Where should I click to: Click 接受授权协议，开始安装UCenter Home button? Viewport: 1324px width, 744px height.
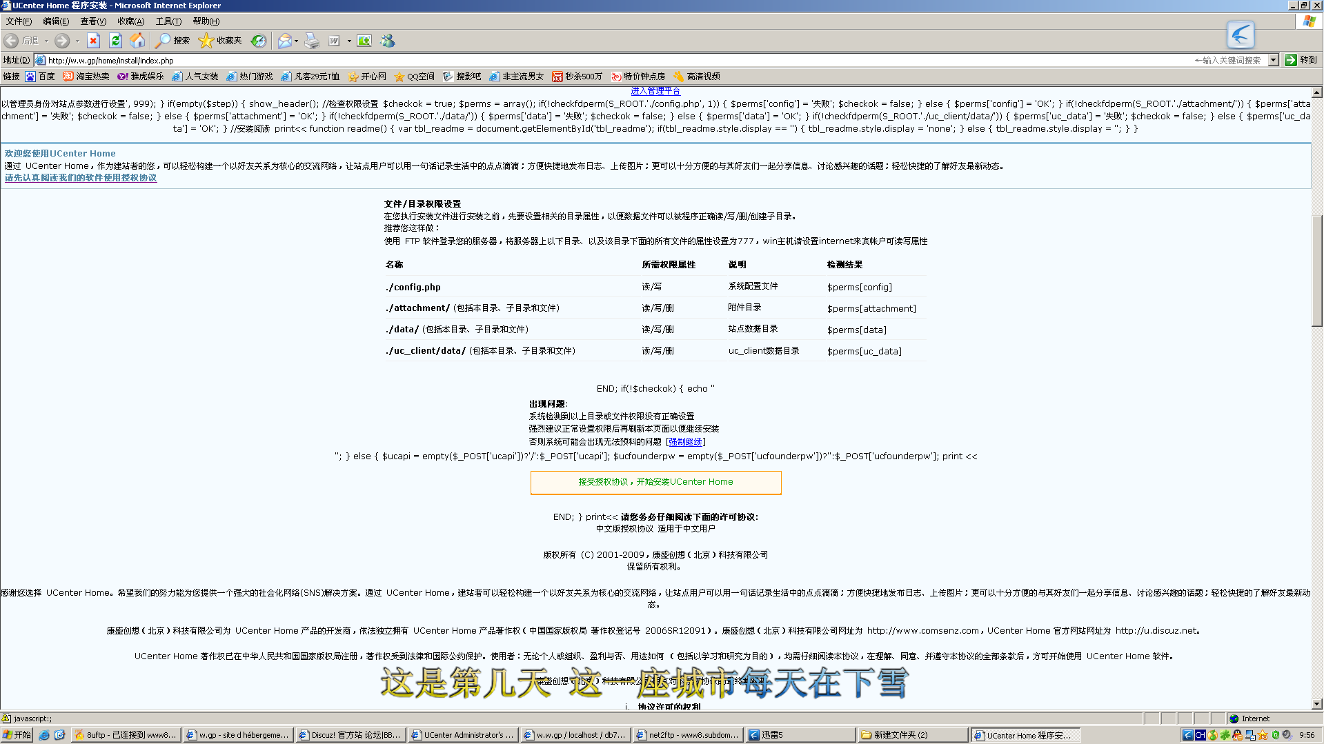click(x=655, y=482)
